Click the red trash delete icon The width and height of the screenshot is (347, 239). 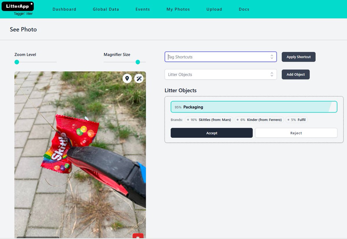(138, 236)
